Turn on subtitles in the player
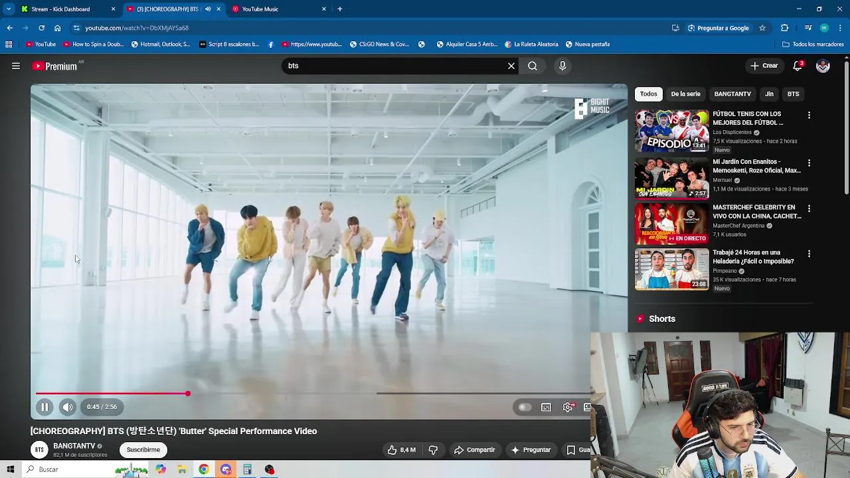This screenshot has height=478, width=850. click(546, 407)
